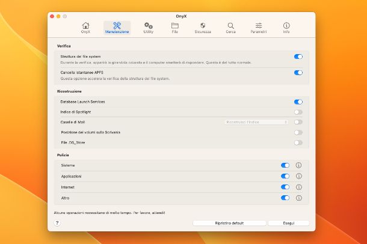Enable Indice di Spotlight switch
The height and width of the screenshot is (244, 367).
298,112
